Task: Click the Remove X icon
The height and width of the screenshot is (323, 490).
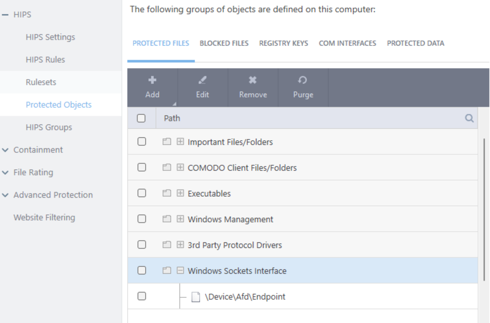Action: click(x=253, y=80)
